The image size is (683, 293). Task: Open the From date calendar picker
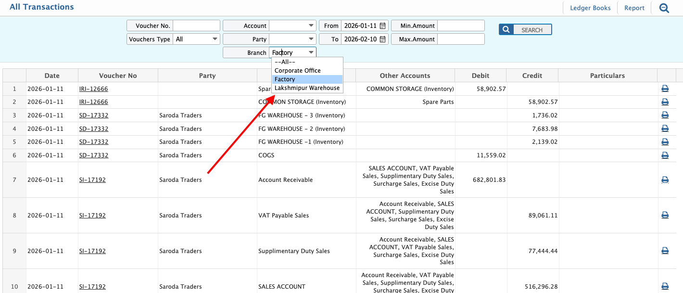click(383, 25)
